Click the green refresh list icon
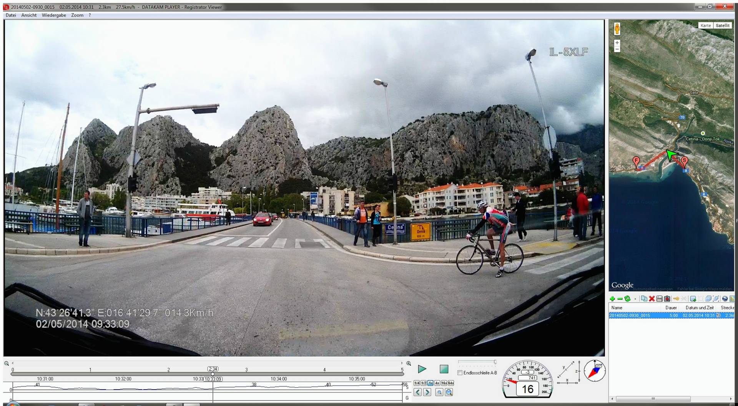The height and width of the screenshot is (406, 738). [627, 299]
